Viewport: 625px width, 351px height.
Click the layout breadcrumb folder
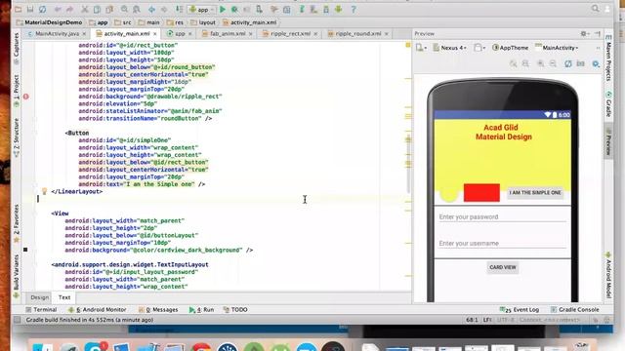pos(203,22)
